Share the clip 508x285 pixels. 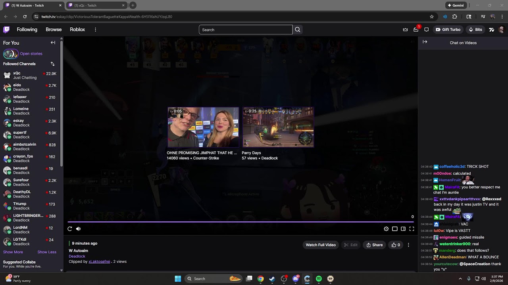[x=375, y=245]
